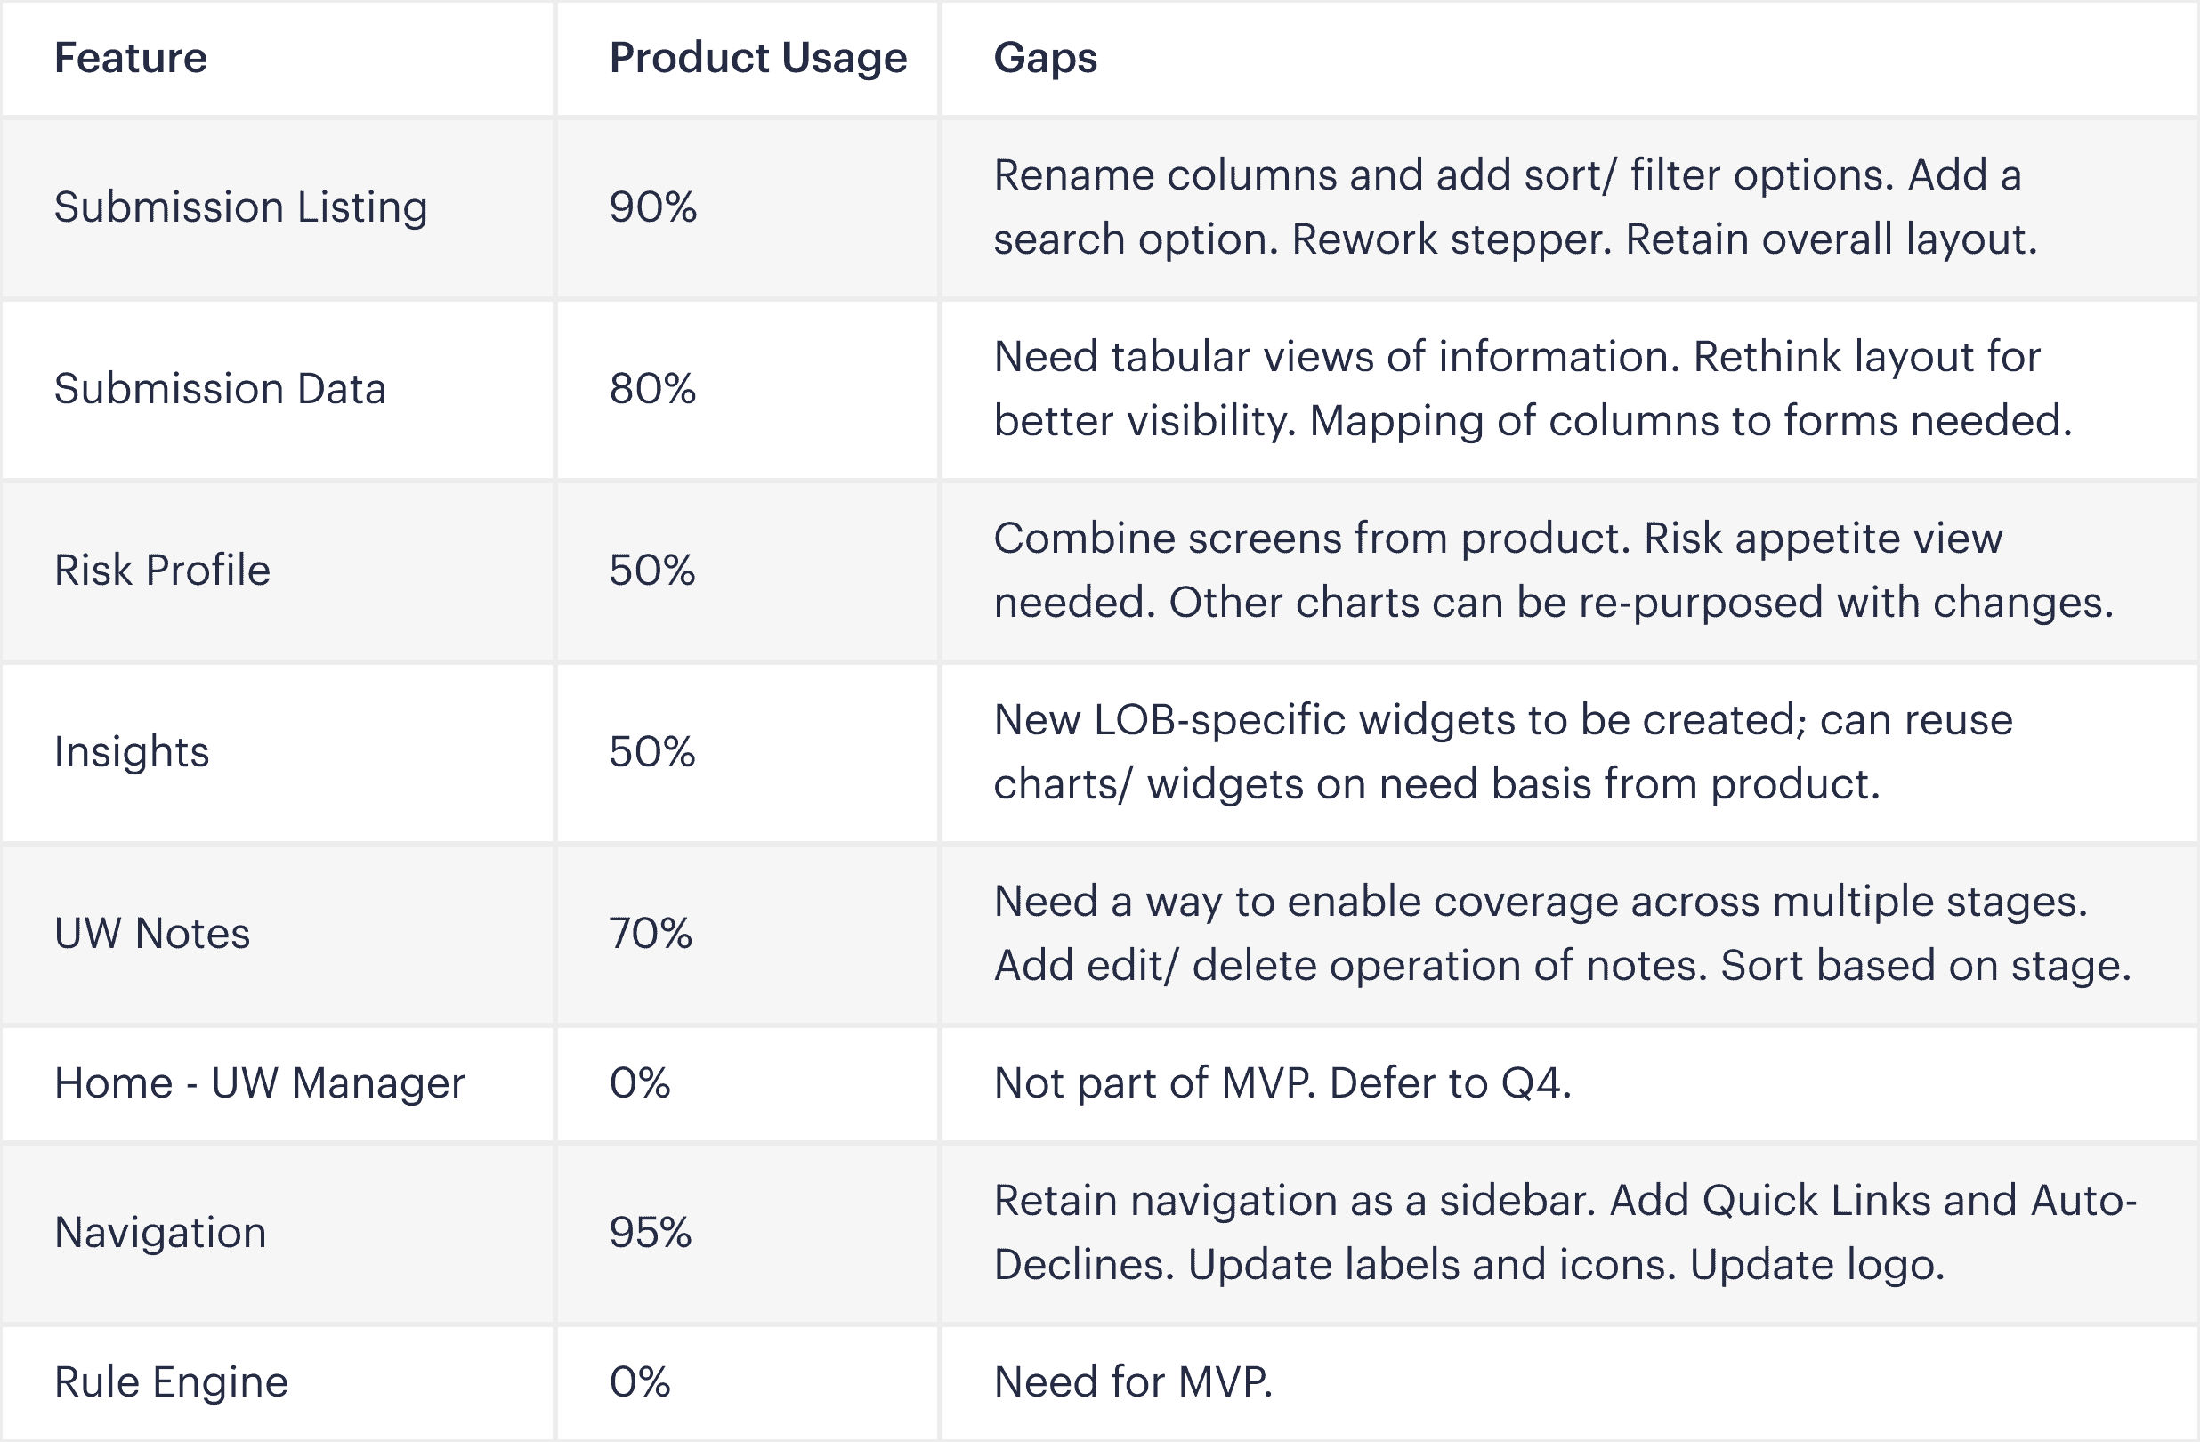Click the 95% usage for Navigation
2200x1442 pixels.
pos(651,1233)
